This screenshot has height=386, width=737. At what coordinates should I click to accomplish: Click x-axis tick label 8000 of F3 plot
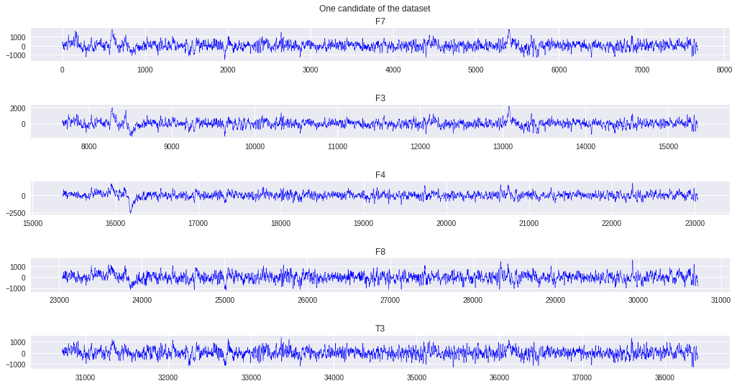click(88, 147)
